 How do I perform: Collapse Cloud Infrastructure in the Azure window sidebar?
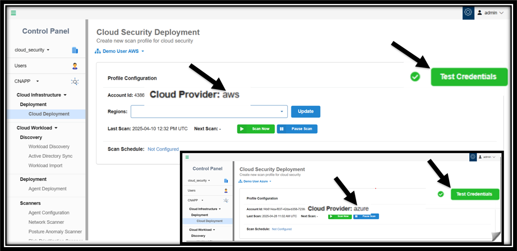tap(205, 209)
